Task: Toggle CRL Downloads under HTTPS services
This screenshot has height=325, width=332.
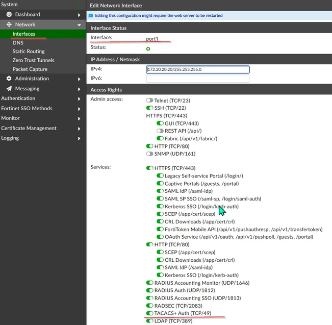Action: point(160,221)
